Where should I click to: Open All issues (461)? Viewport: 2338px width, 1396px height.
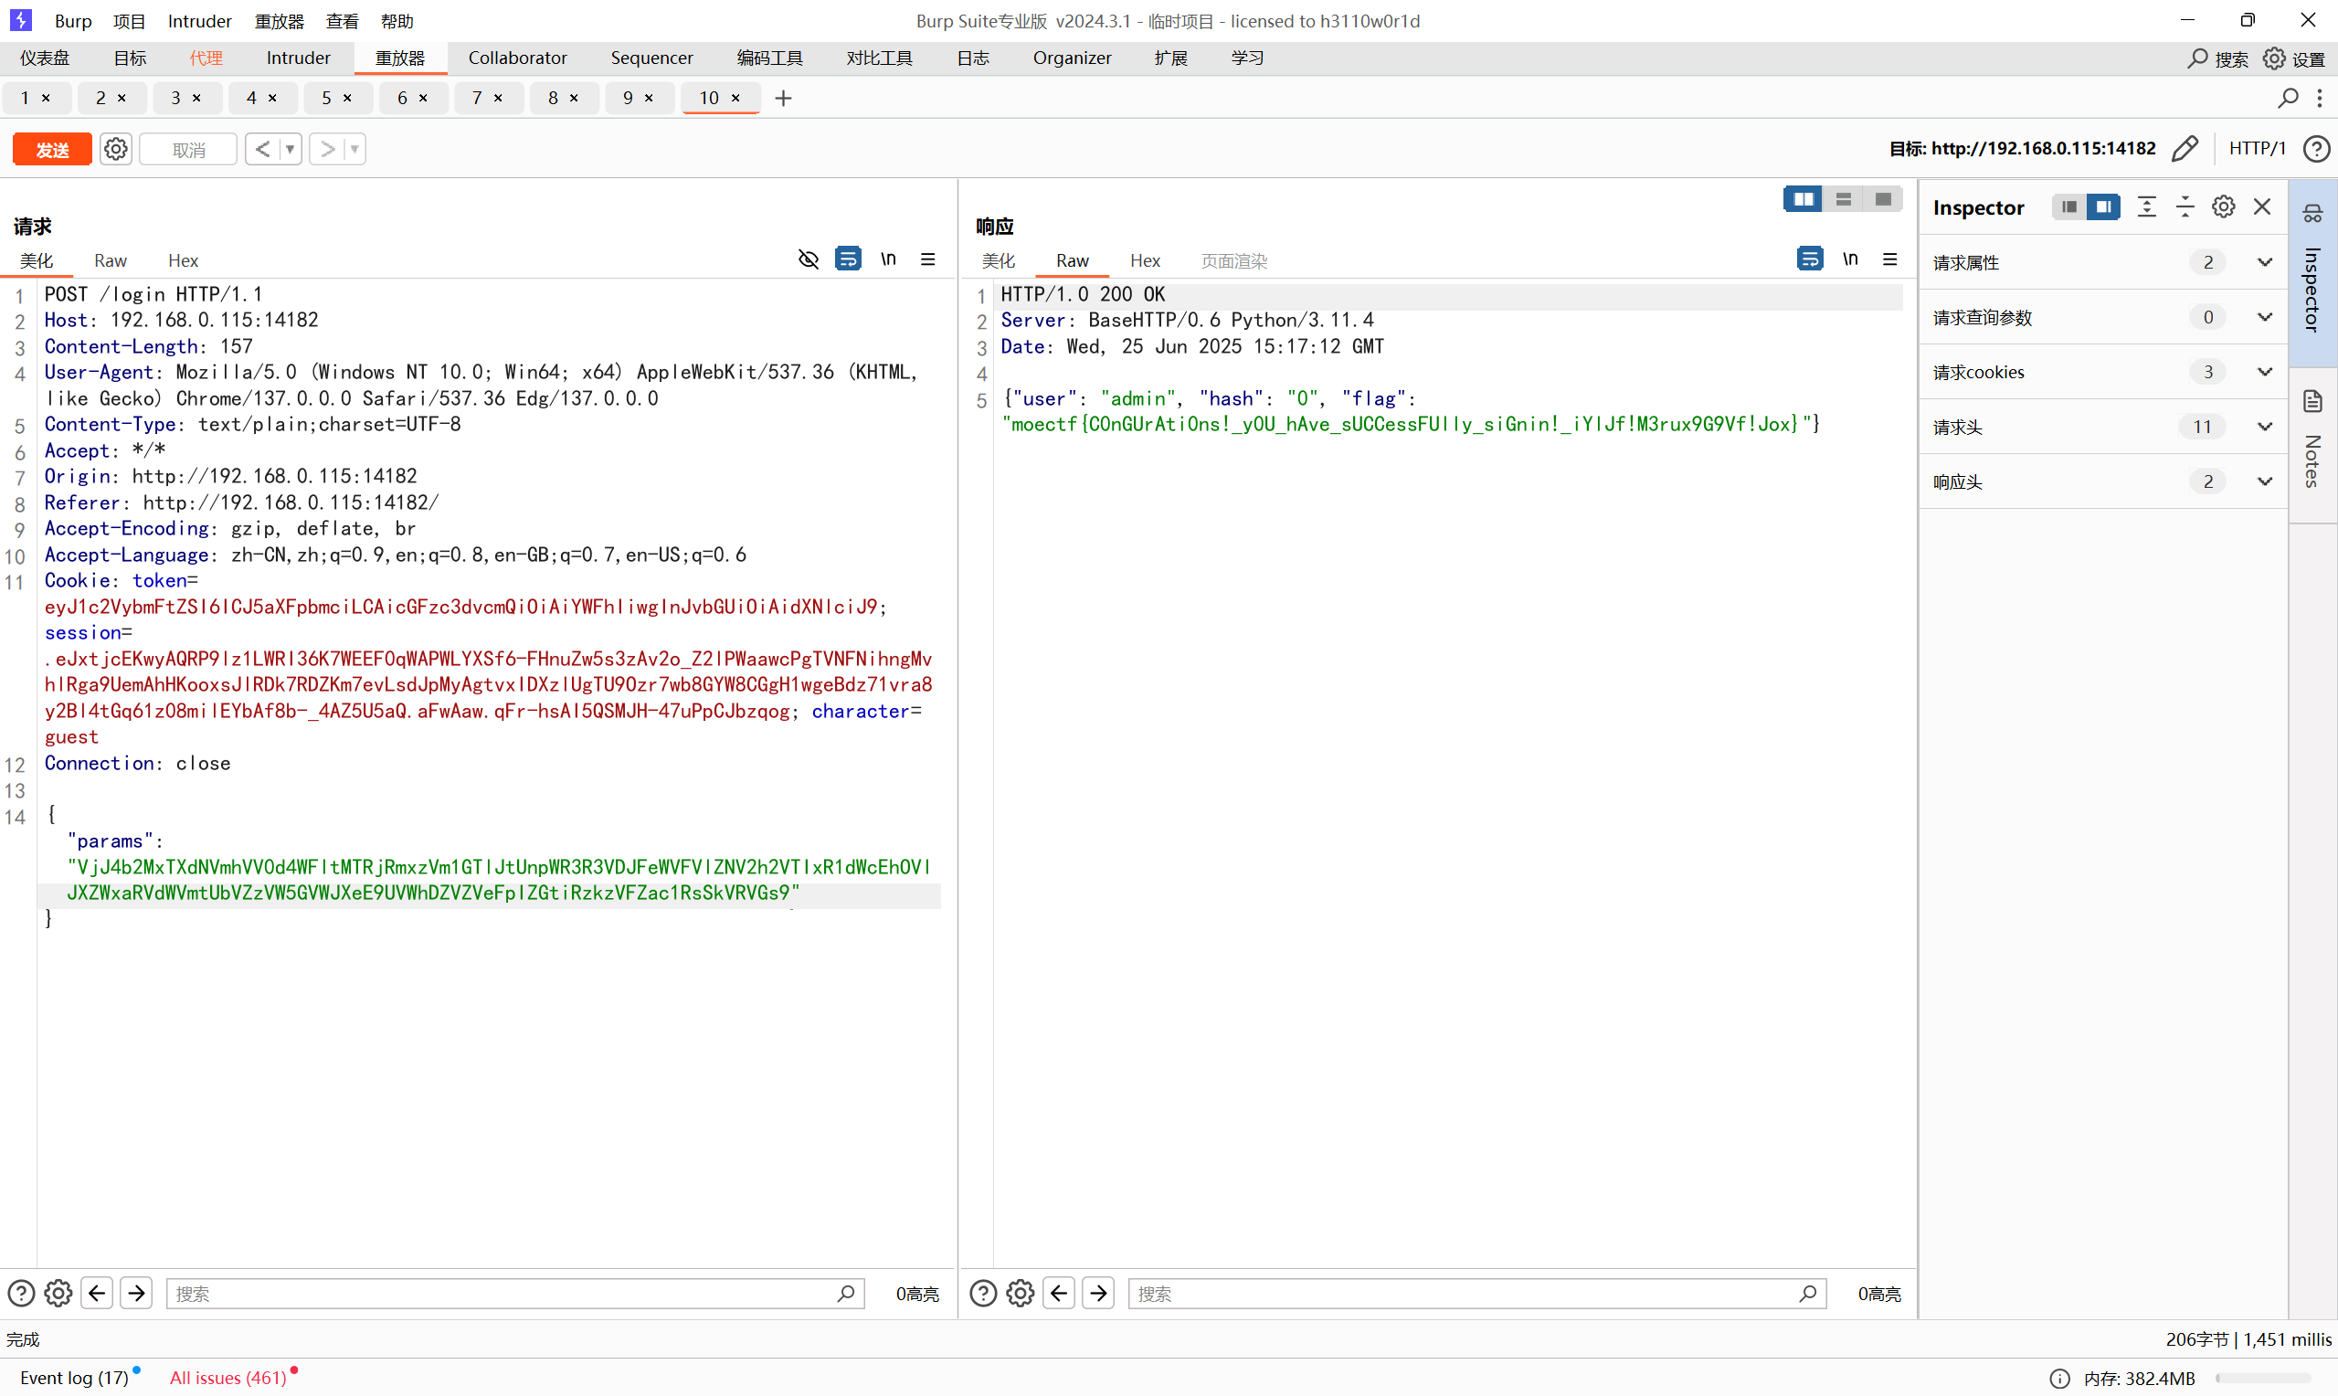(228, 1377)
